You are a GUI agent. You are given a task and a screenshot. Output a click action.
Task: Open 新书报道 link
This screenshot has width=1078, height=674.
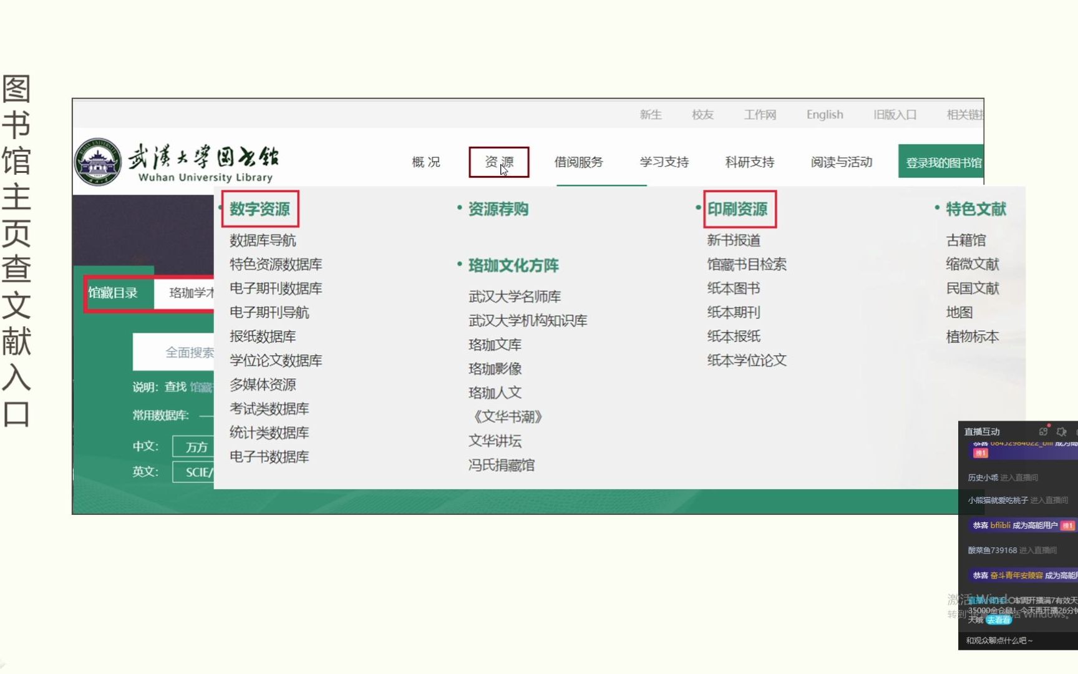pyautogui.click(x=734, y=240)
